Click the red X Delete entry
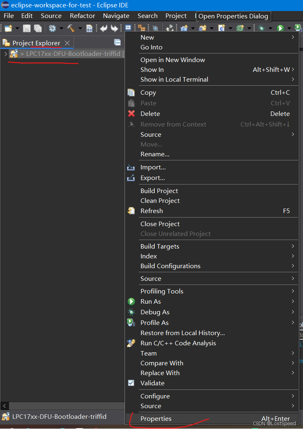This screenshot has height=429, width=303. (212, 113)
